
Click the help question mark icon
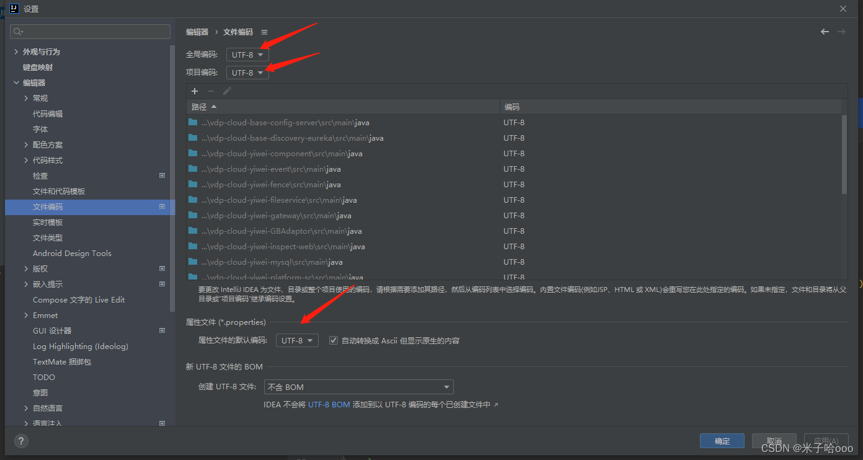click(x=21, y=441)
